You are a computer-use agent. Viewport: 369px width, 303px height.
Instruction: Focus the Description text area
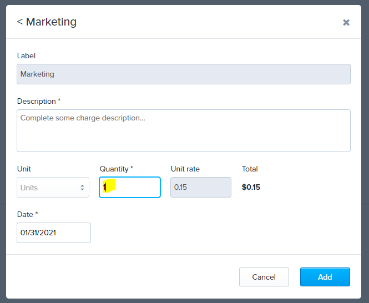[183, 130]
